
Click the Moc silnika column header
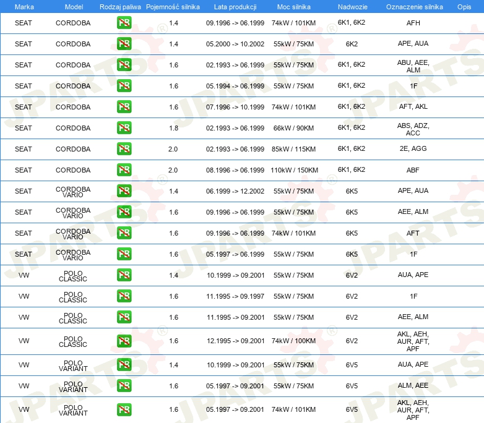coord(294,7)
